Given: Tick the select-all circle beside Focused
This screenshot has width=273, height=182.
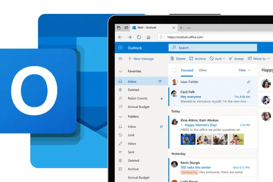Looking at the screenshot, I should coord(174,70).
